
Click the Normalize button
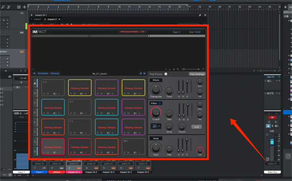click(x=43, y=73)
